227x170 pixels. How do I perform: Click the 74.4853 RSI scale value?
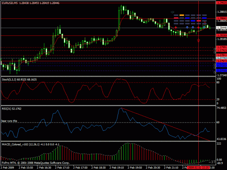click(x=222, y=108)
